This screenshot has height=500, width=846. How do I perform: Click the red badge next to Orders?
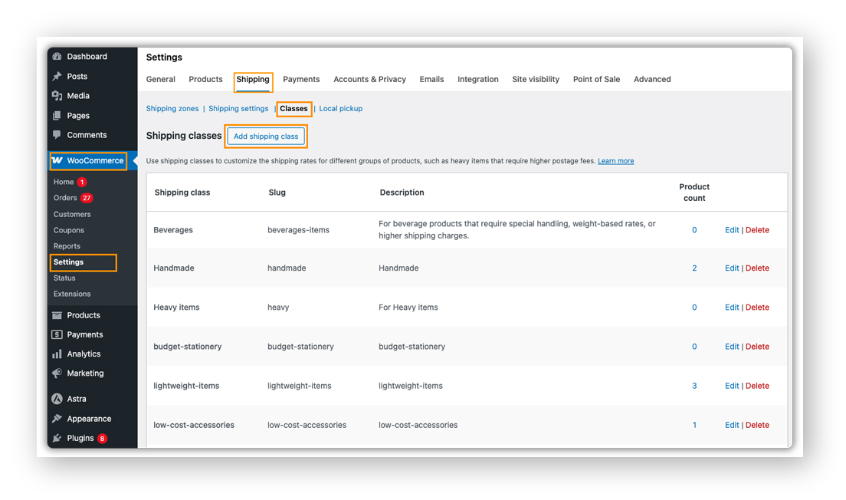tap(87, 198)
